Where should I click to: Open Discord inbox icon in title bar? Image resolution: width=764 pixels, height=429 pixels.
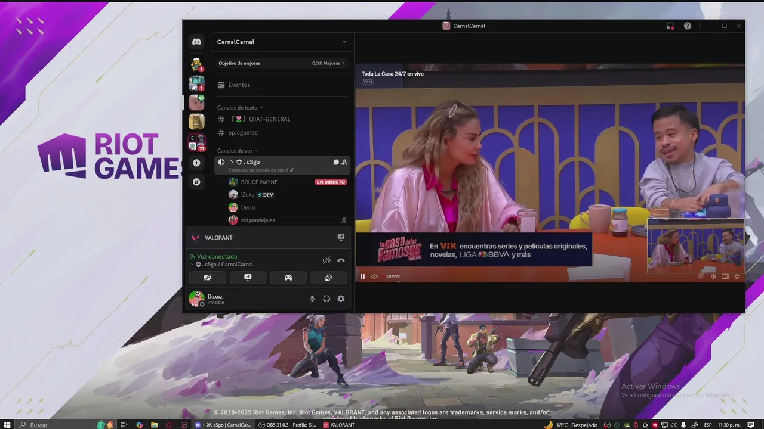670,26
